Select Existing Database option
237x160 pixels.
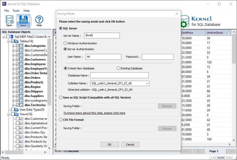pos(118,68)
